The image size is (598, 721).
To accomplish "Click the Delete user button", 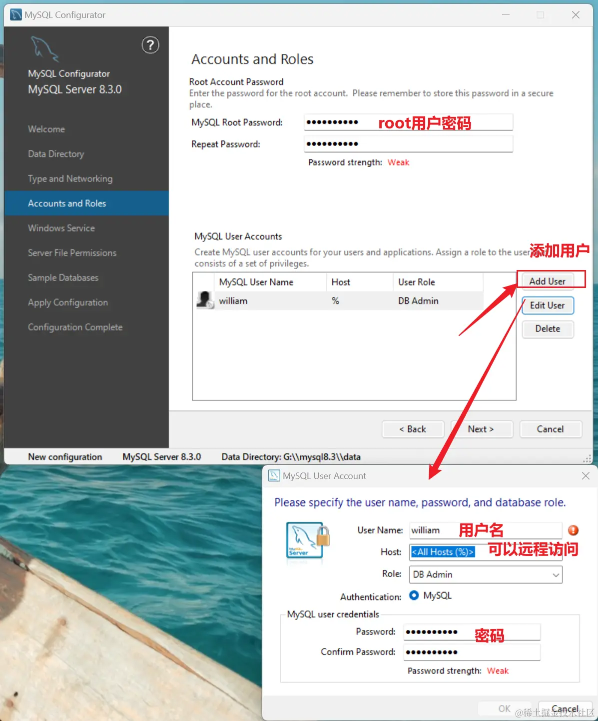I will [548, 329].
